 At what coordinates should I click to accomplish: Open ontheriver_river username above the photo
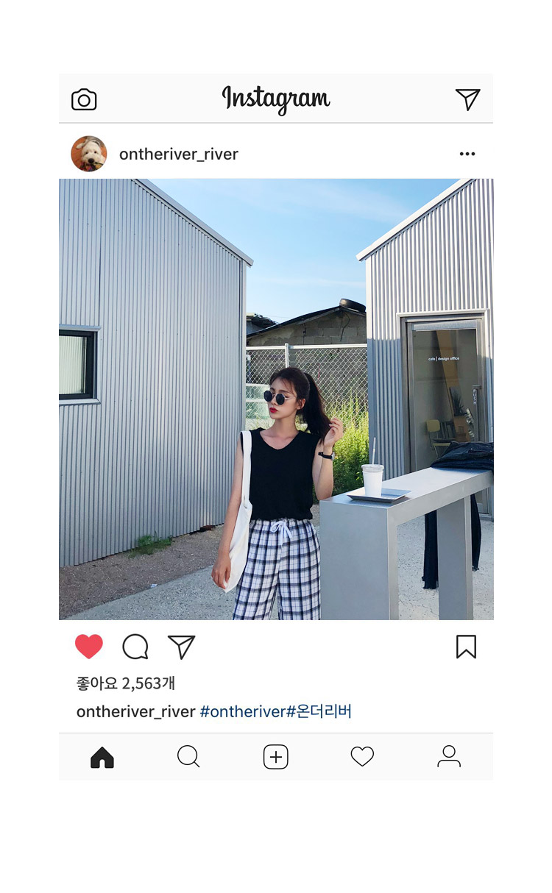(179, 154)
